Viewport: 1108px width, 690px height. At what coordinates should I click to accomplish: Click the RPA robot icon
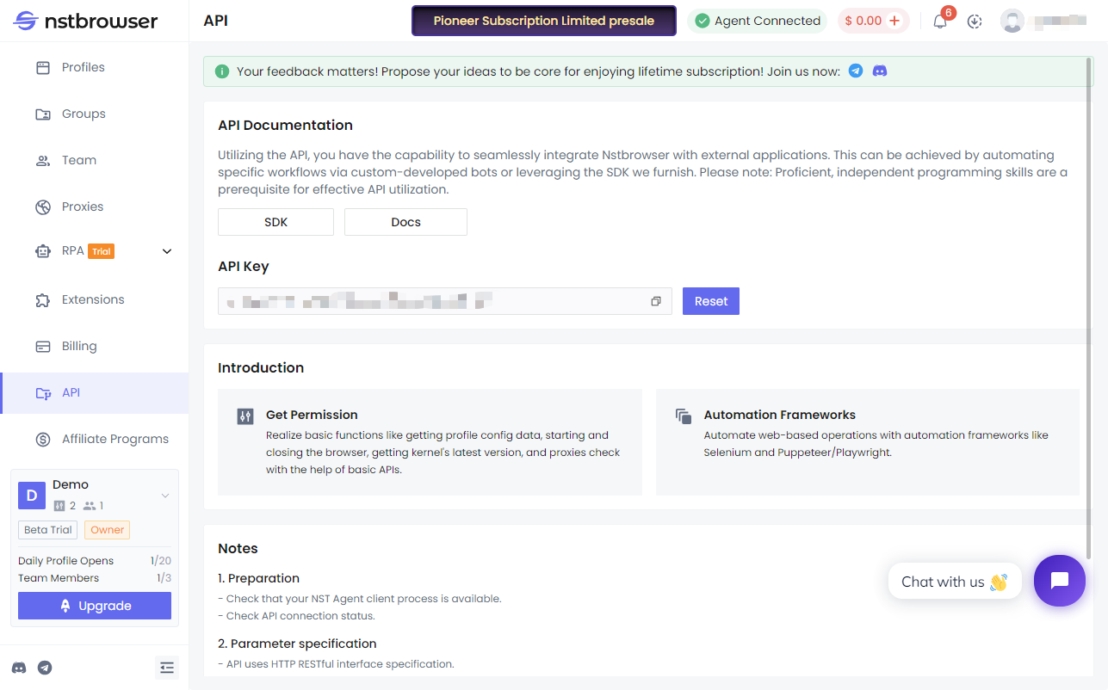[x=43, y=251]
